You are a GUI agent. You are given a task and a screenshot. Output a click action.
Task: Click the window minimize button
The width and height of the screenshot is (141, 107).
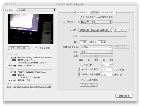tap(11, 4)
